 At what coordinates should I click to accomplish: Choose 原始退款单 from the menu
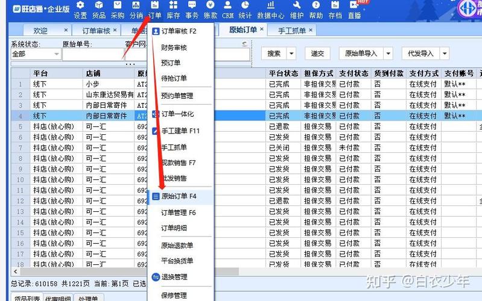[x=181, y=246]
